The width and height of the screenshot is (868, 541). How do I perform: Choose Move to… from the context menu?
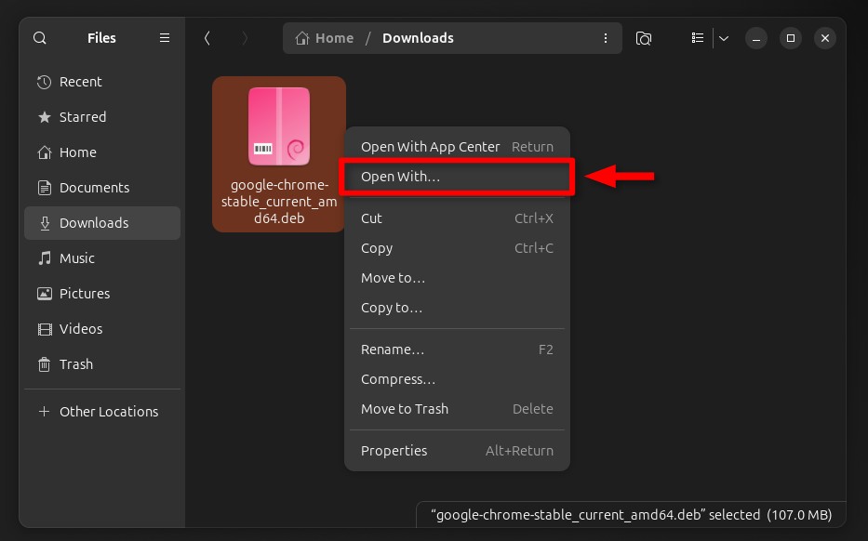pos(457,278)
